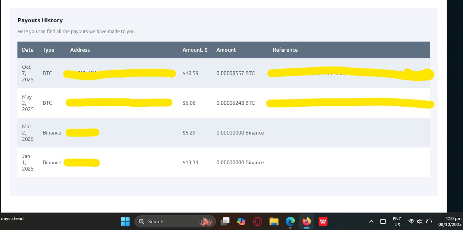Launch Microsoft Copilot from the taskbar

point(241,221)
